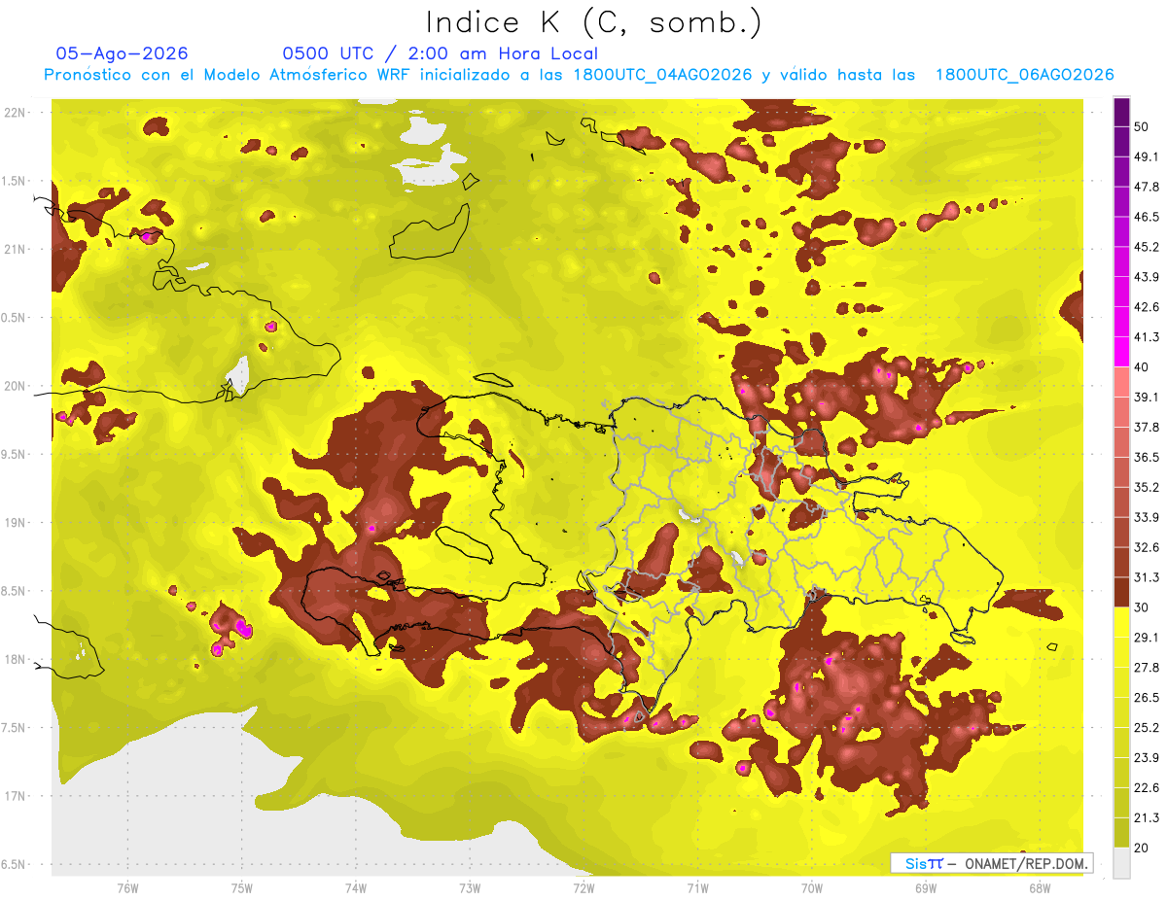This screenshot has width=1167, height=901.
Task: Click the magenta swatch between 40 and 41.3
Action: [1121, 352]
